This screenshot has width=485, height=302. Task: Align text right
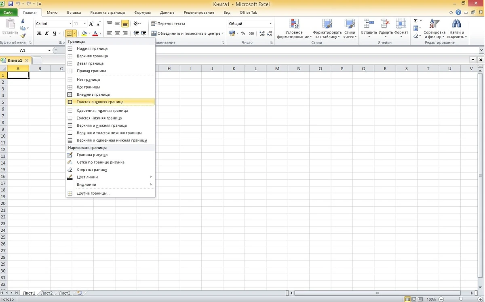[x=125, y=34]
